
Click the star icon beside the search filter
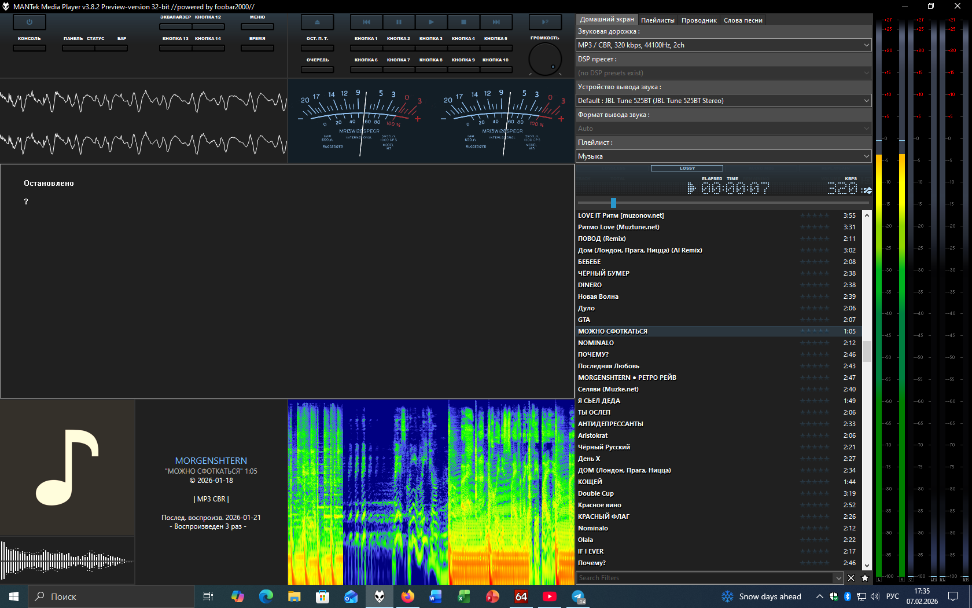pyautogui.click(x=865, y=578)
